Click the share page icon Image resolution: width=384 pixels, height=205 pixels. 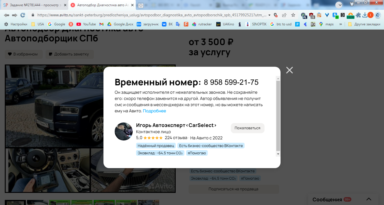tap(284, 15)
